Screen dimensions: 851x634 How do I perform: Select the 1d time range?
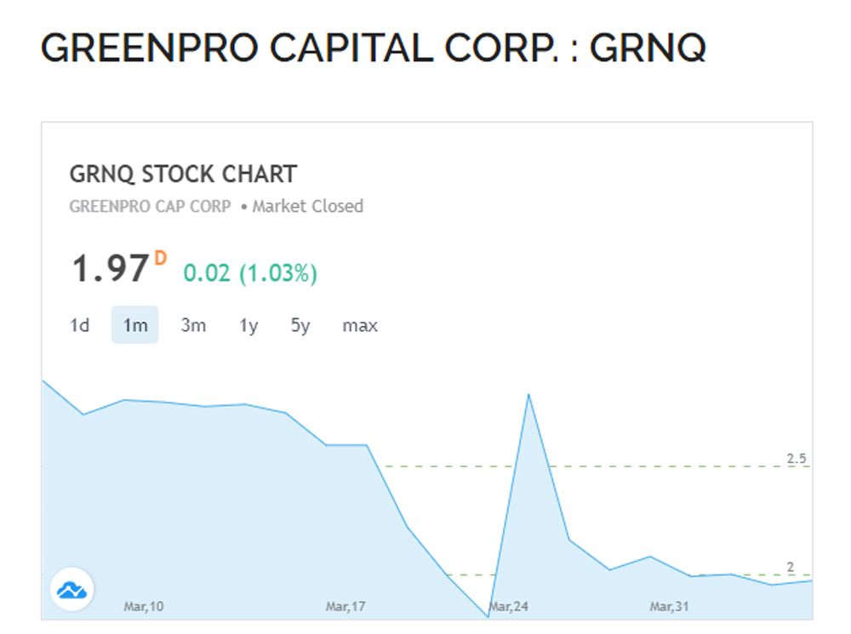tap(79, 325)
